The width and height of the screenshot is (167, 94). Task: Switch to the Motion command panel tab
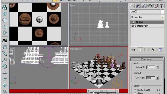click(x=150, y=6)
